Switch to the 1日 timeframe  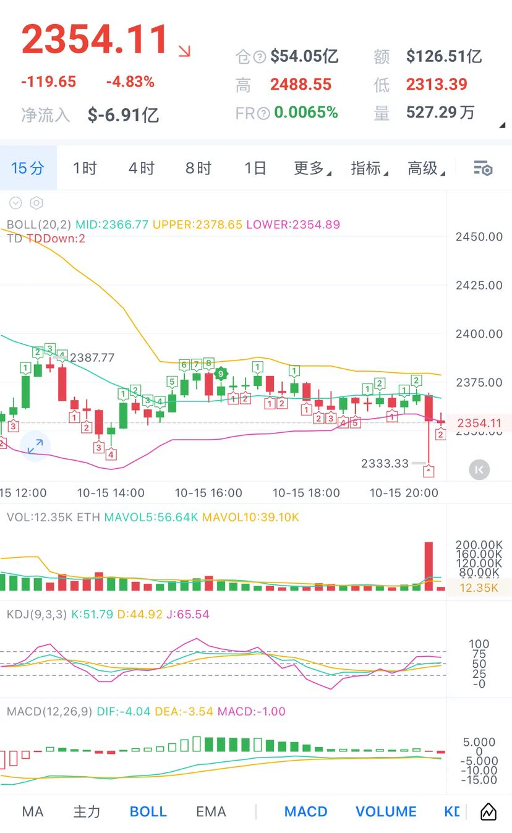point(255,168)
